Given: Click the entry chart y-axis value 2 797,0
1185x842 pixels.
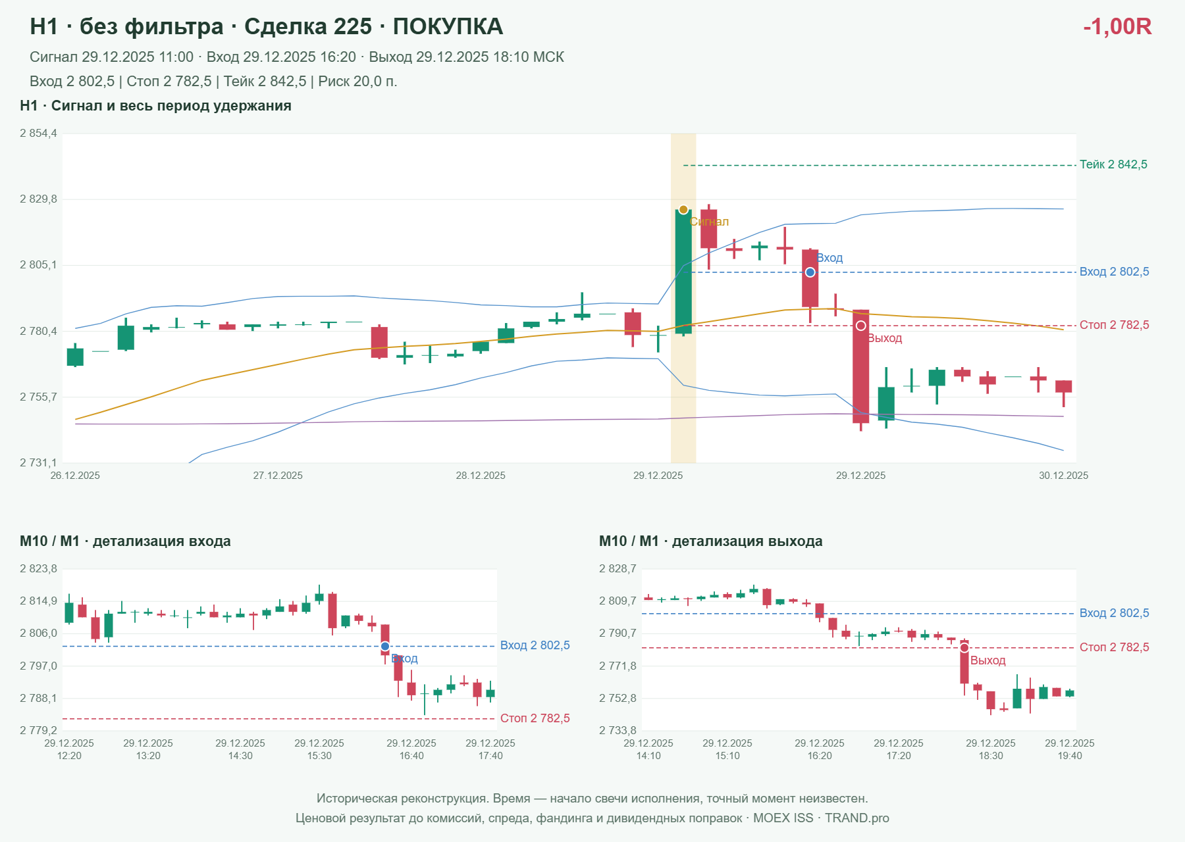Looking at the screenshot, I should [x=38, y=666].
